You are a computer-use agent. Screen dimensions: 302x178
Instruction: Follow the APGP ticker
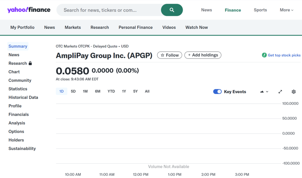[170, 55]
